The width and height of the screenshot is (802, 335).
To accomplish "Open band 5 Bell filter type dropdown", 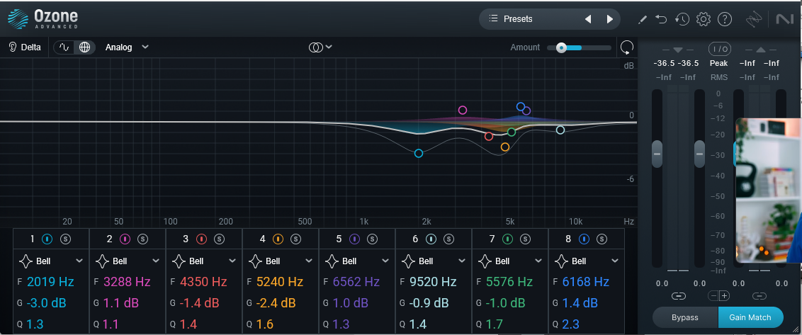I will [357, 261].
